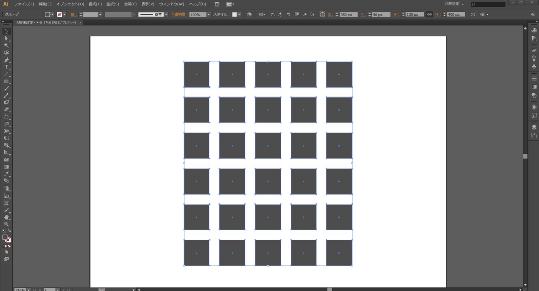Click the style swatch in control bar

[234, 14]
